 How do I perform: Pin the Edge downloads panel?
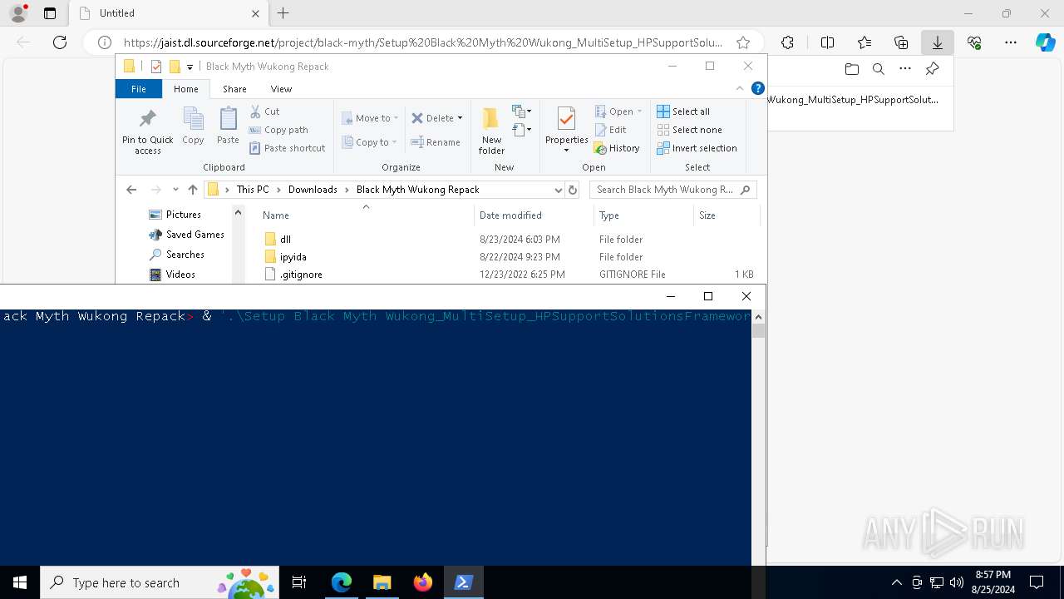pyautogui.click(x=932, y=69)
